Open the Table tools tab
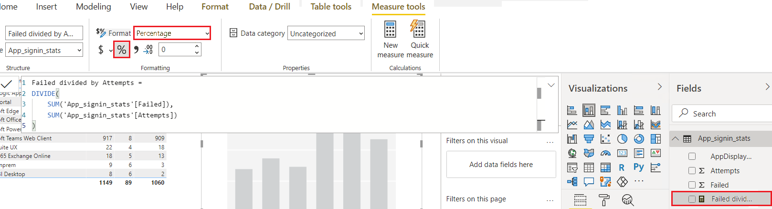 (331, 7)
